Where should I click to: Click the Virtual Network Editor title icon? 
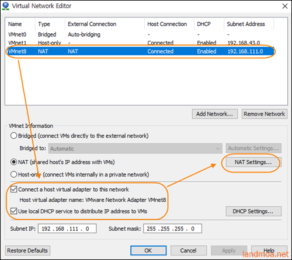tap(5, 6)
